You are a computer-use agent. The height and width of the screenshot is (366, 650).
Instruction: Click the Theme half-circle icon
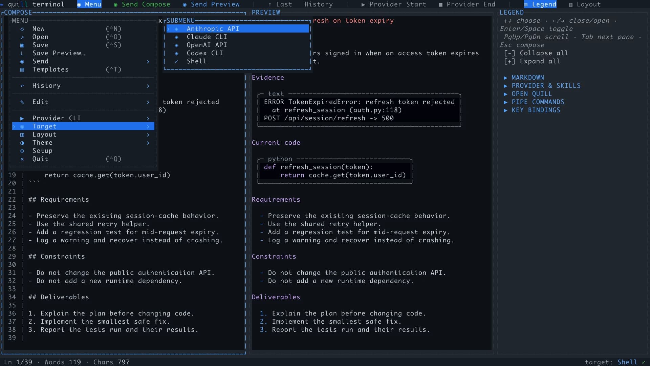(x=22, y=143)
